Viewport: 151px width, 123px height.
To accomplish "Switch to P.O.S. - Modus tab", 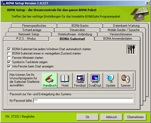I will (x=26, y=39).
